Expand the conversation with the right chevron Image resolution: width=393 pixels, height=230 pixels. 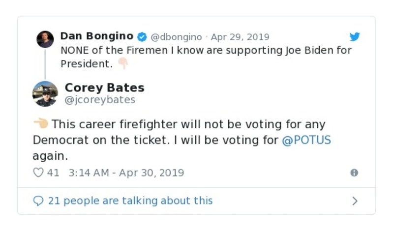point(355,201)
